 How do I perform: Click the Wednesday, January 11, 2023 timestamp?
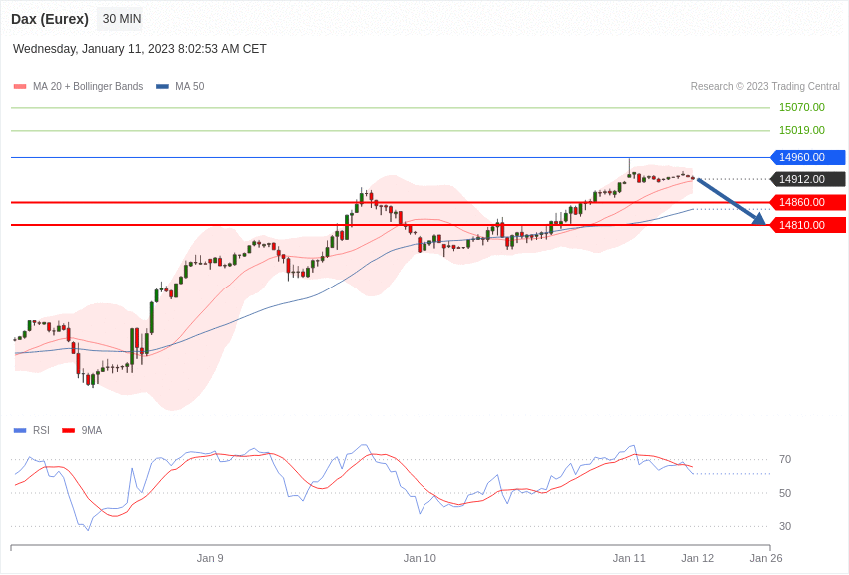point(140,49)
